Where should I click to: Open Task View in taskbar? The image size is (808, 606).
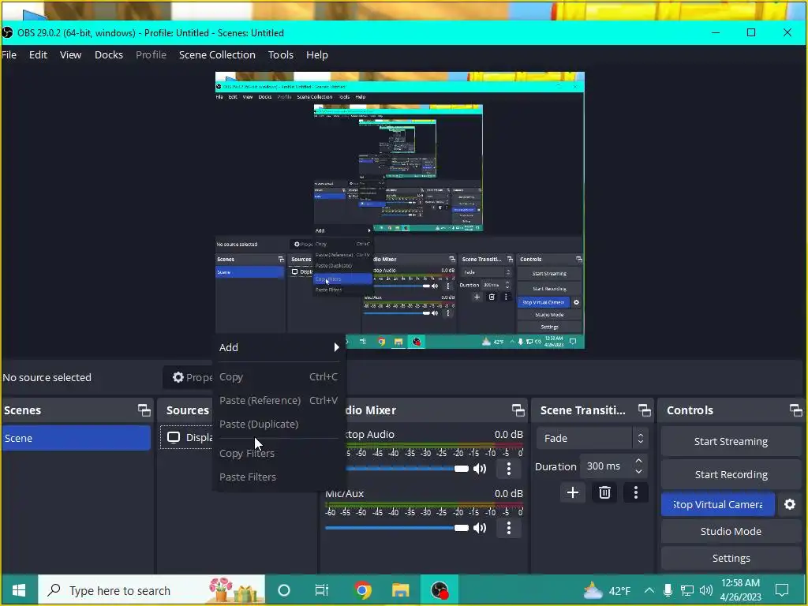(x=322, y=590)
